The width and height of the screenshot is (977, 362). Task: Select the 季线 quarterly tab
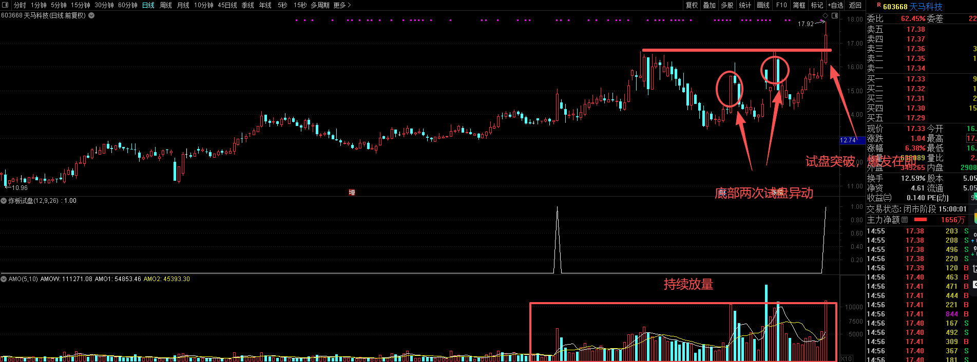point(248,5)
